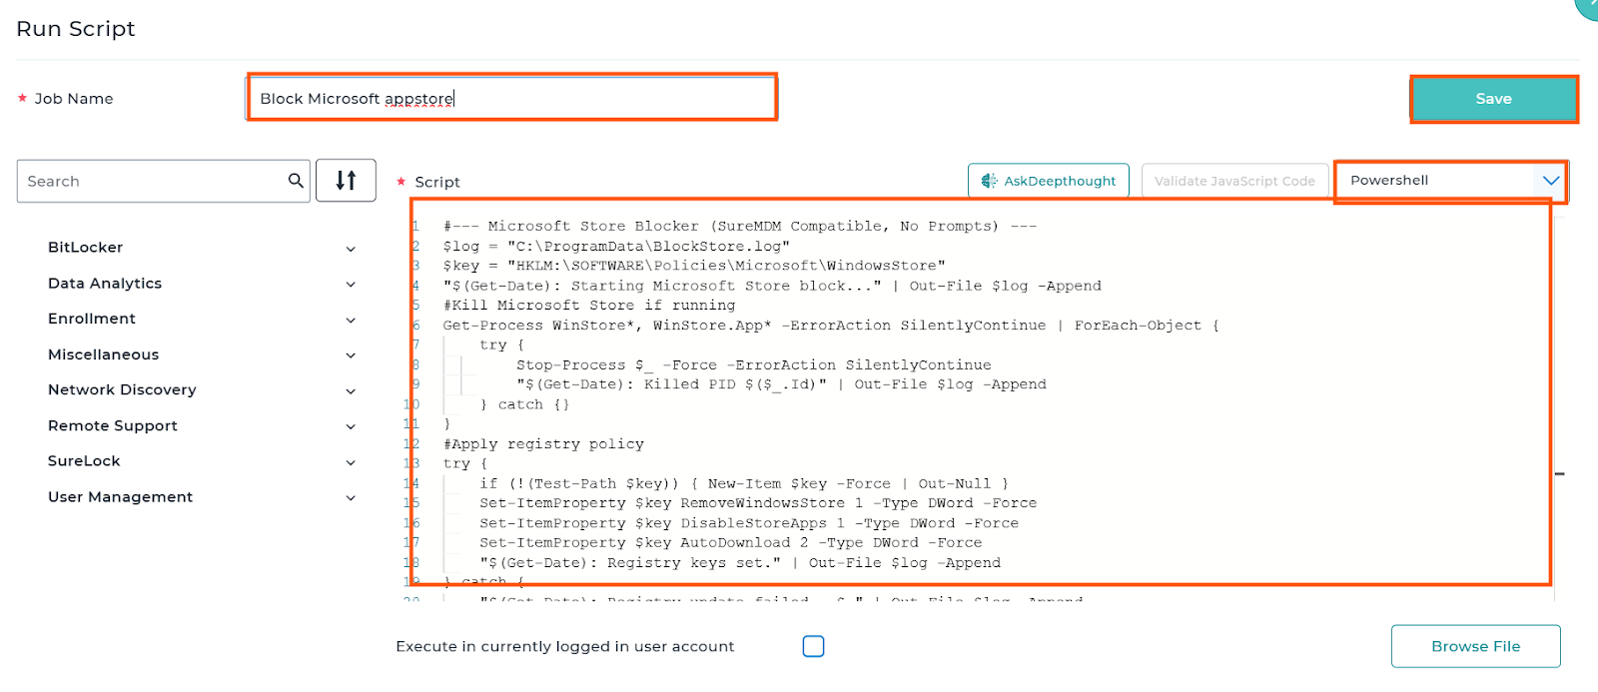Save the script job

coord(1493,99)
